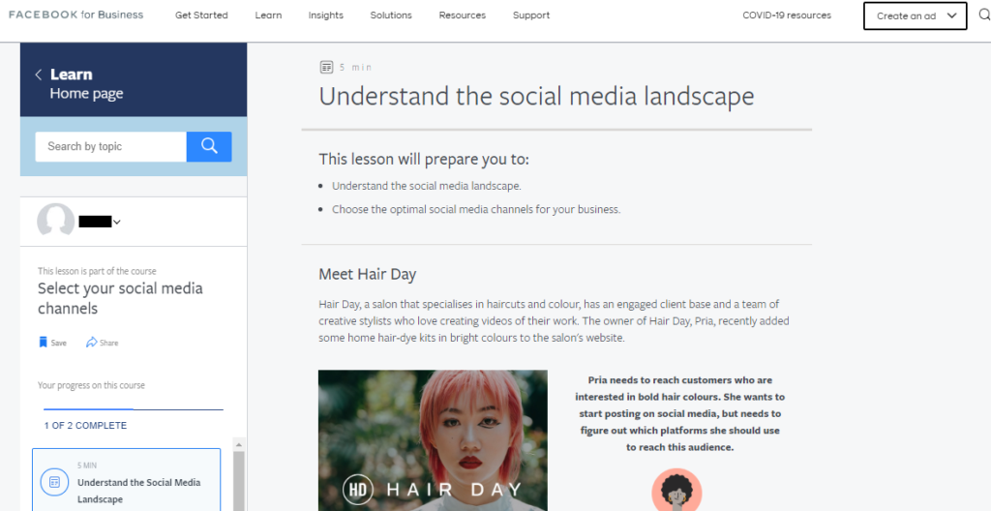Open the Get Started menu
Viewport: 991px width, 511px height.
pyautogui.click(x=201, y=15)
